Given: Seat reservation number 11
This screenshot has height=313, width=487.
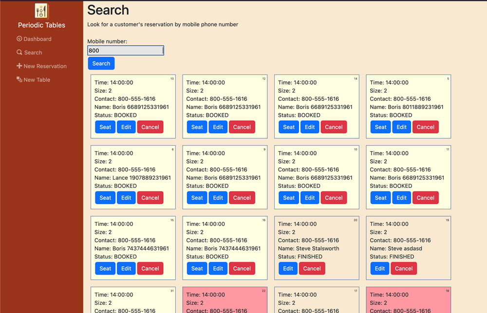Looking at the screenshot, I should [380, 198].
